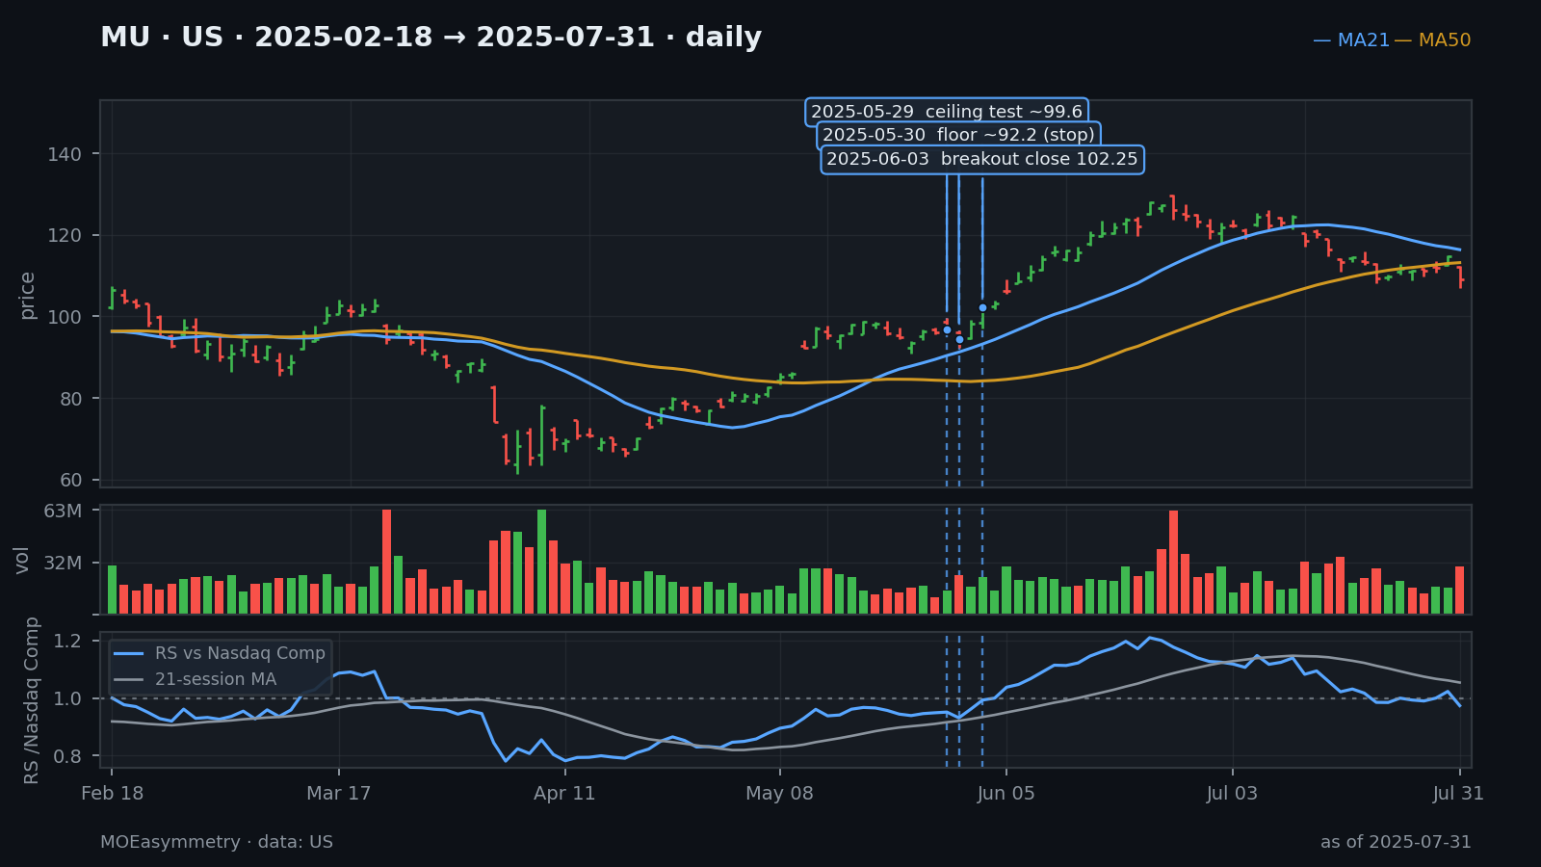Image resolution: width=1541 pixels, height=867 pixels.
Task: Click the 120 price axis tick
Action: point(65,236)
